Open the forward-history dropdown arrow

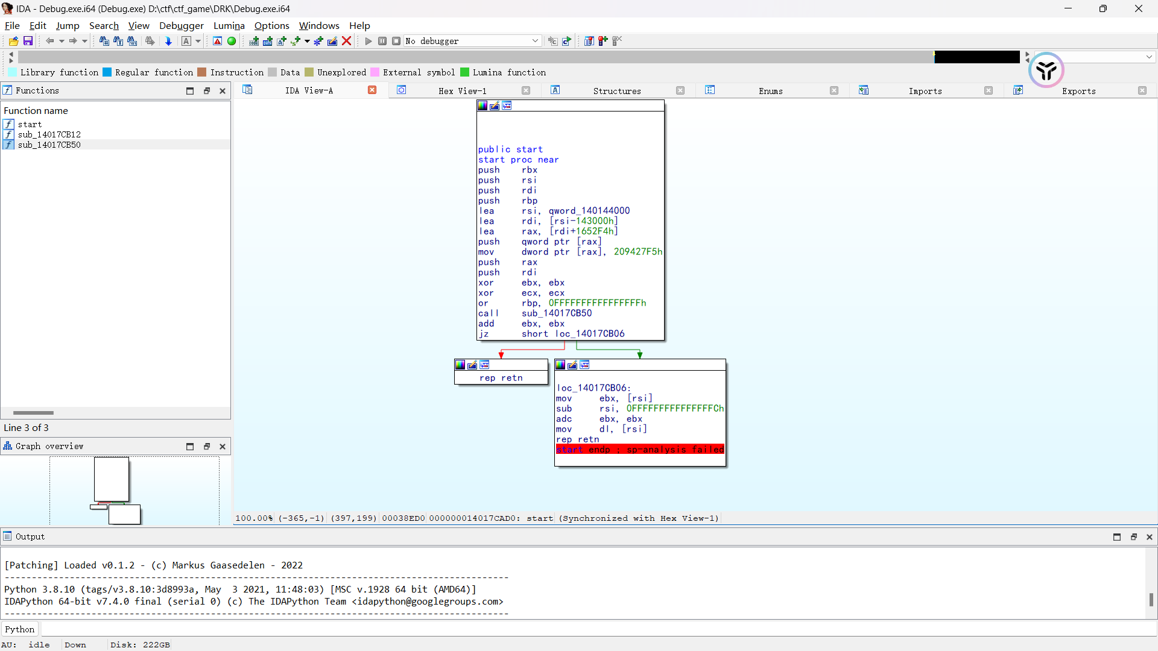84,41
